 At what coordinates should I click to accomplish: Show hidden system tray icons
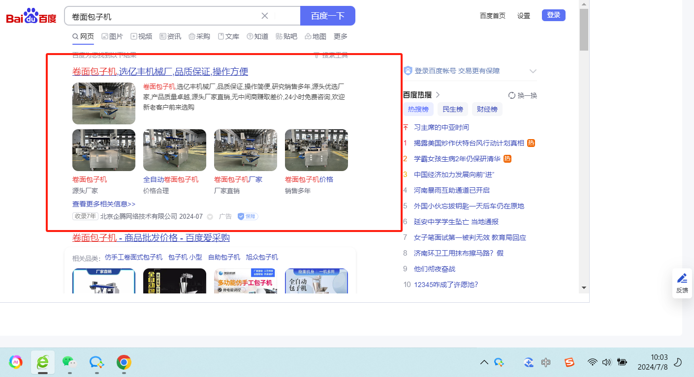[x=484, y=363]
